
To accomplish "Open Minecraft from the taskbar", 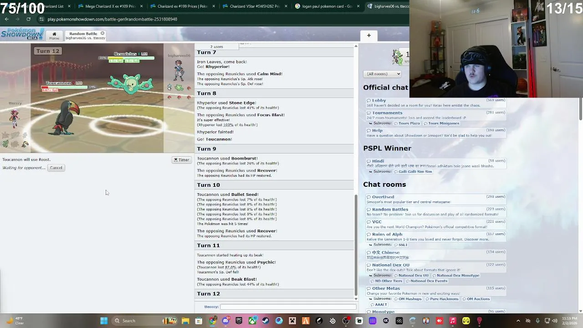I will pos(292,321).
